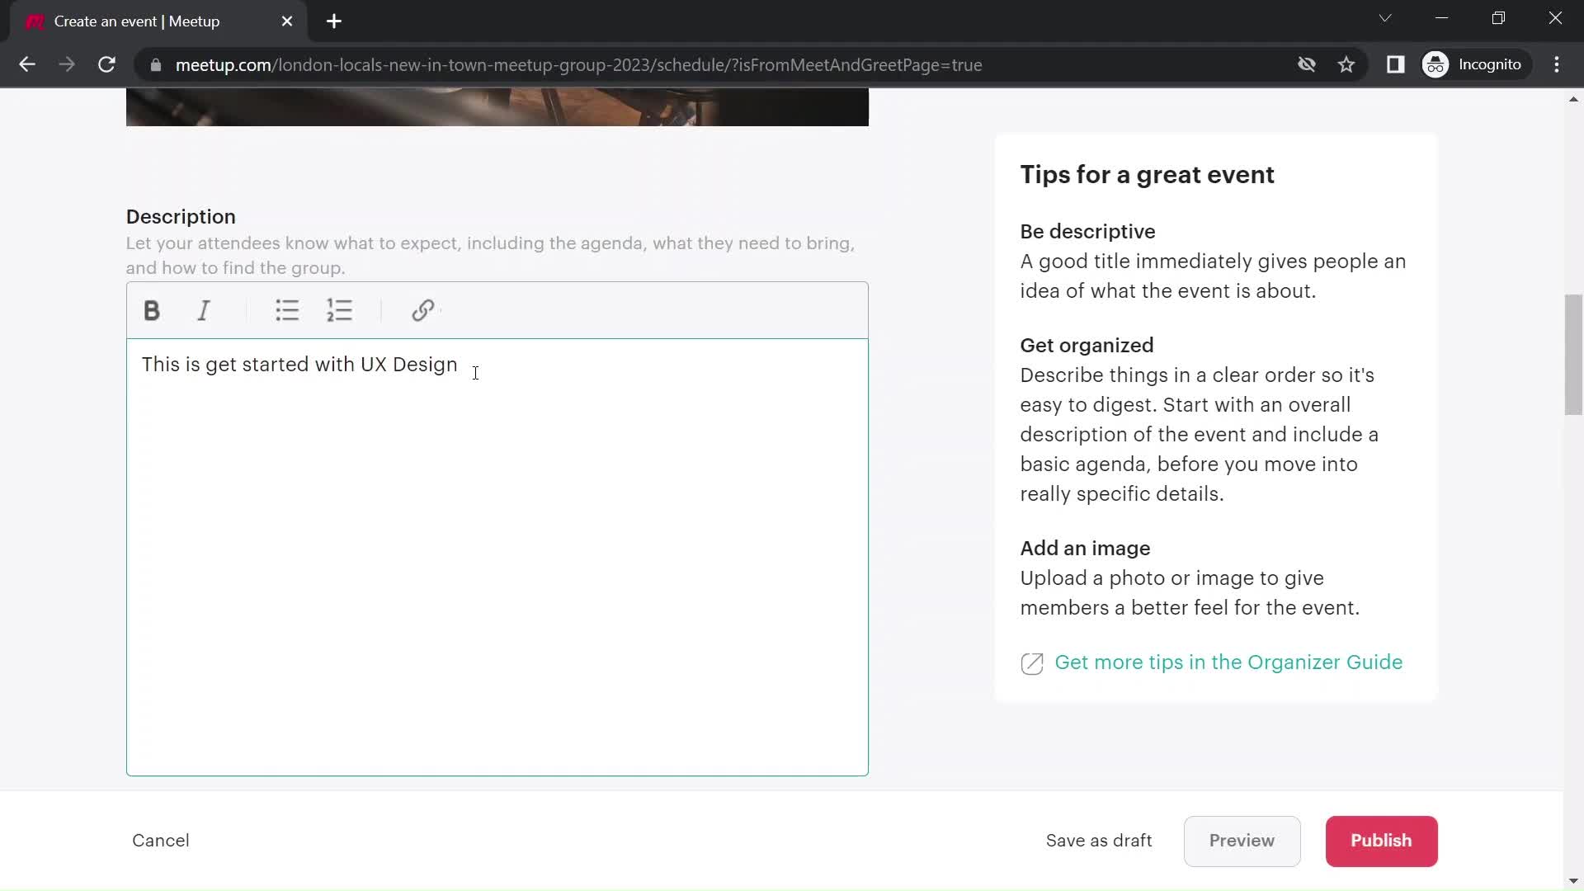Add a hyperlink to text
The image size is (1584, 891).
coord(423,310)
